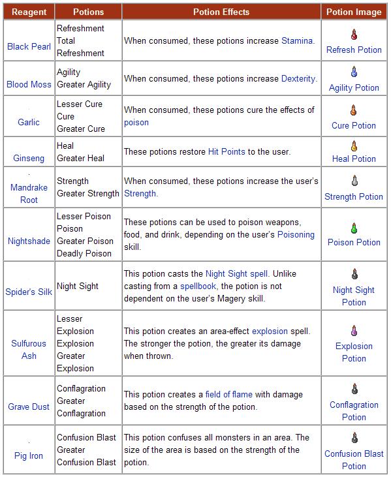391x477 pixels.
Task: Open the Black Pearl reagent link
Action: coord(29,46)
